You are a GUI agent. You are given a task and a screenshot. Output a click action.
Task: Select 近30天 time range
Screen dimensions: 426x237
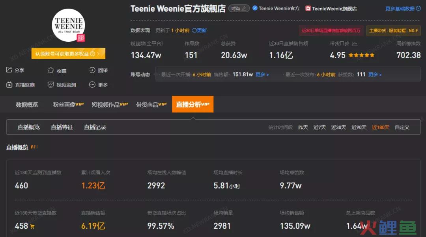(338, 128)
